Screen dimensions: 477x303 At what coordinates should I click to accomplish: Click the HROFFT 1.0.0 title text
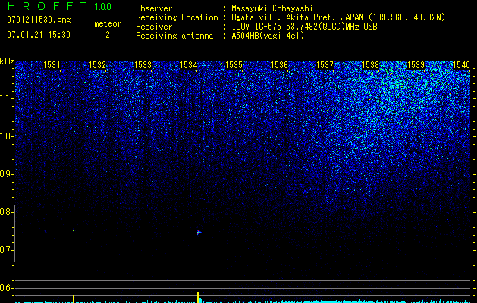coord(59,6)
